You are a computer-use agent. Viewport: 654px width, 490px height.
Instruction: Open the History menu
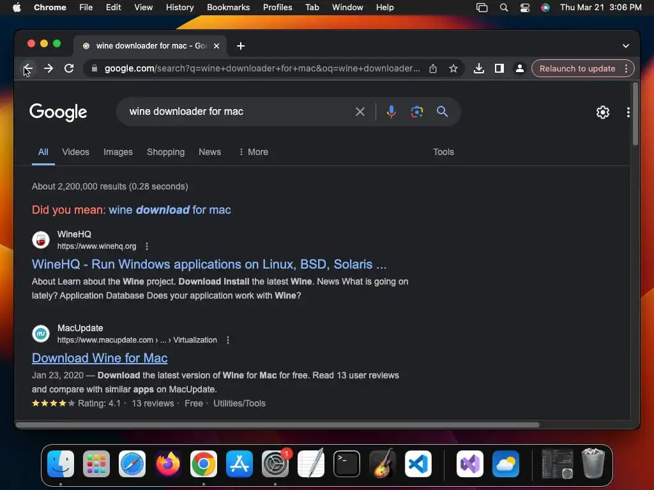[179, 8]
